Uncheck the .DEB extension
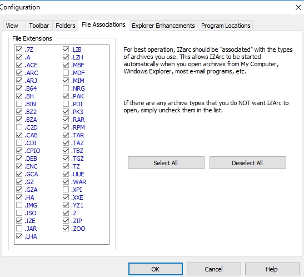Screen dimensions: 304x277 click(19, 159)
